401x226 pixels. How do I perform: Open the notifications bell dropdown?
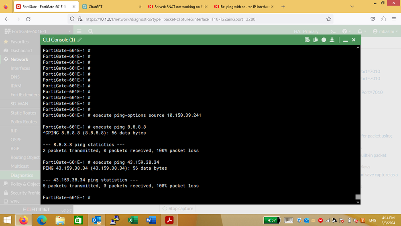tap(362, 31)
